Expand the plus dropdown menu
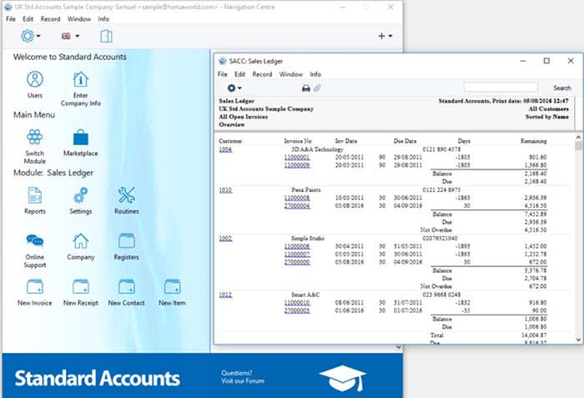Viewport: 584px width, 398px height. tap(385, 36)
